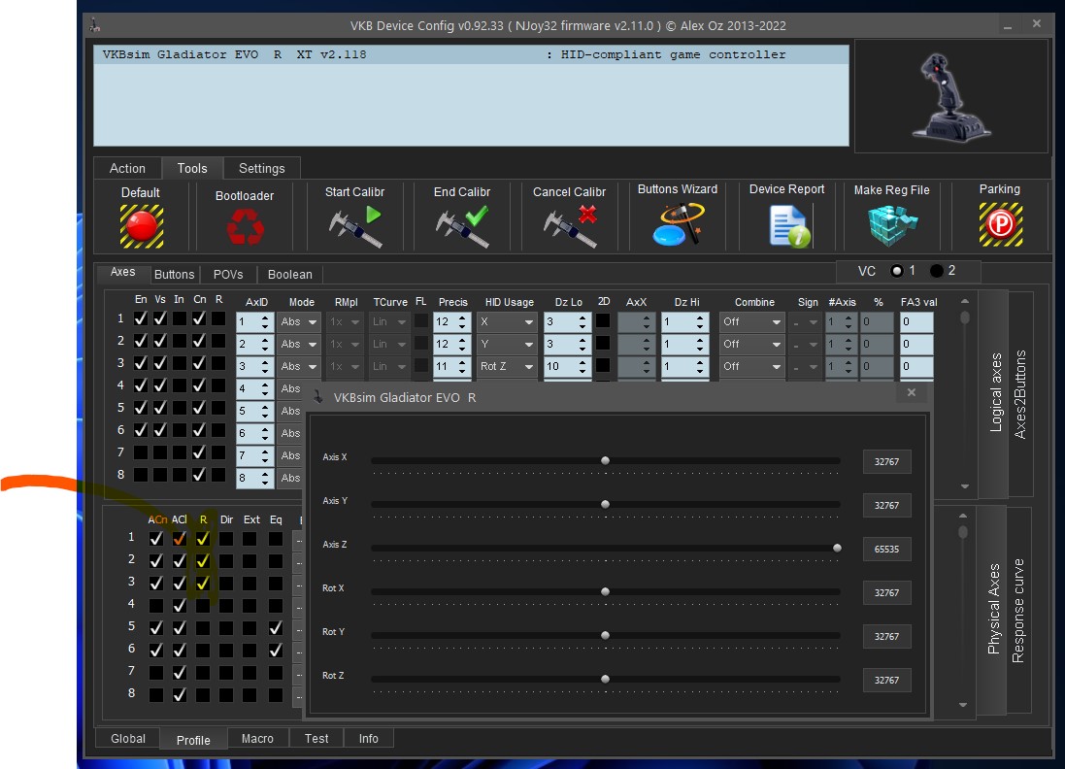Toggle the Vs checkbox for logical axis 2
The image size is (1065, 769).
160,341
